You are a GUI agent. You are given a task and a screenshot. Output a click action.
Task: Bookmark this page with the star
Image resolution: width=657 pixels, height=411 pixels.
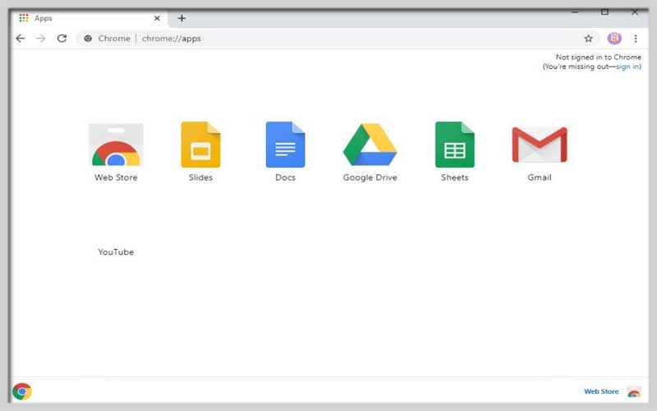588,39
